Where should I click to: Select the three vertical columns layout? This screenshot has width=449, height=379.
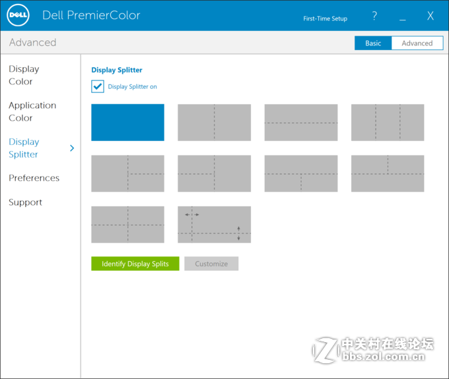pyautogui.click(x=388, y=123)
